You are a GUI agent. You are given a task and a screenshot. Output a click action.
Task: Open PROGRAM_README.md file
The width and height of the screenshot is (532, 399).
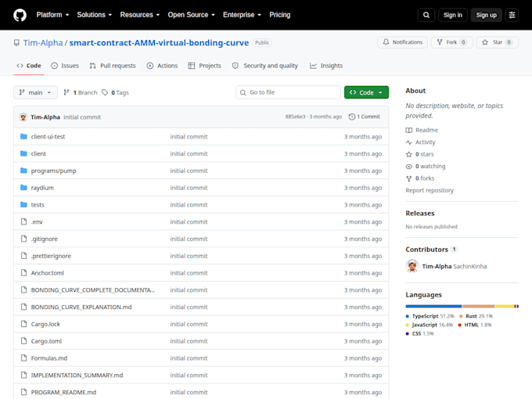click(63, 392)
